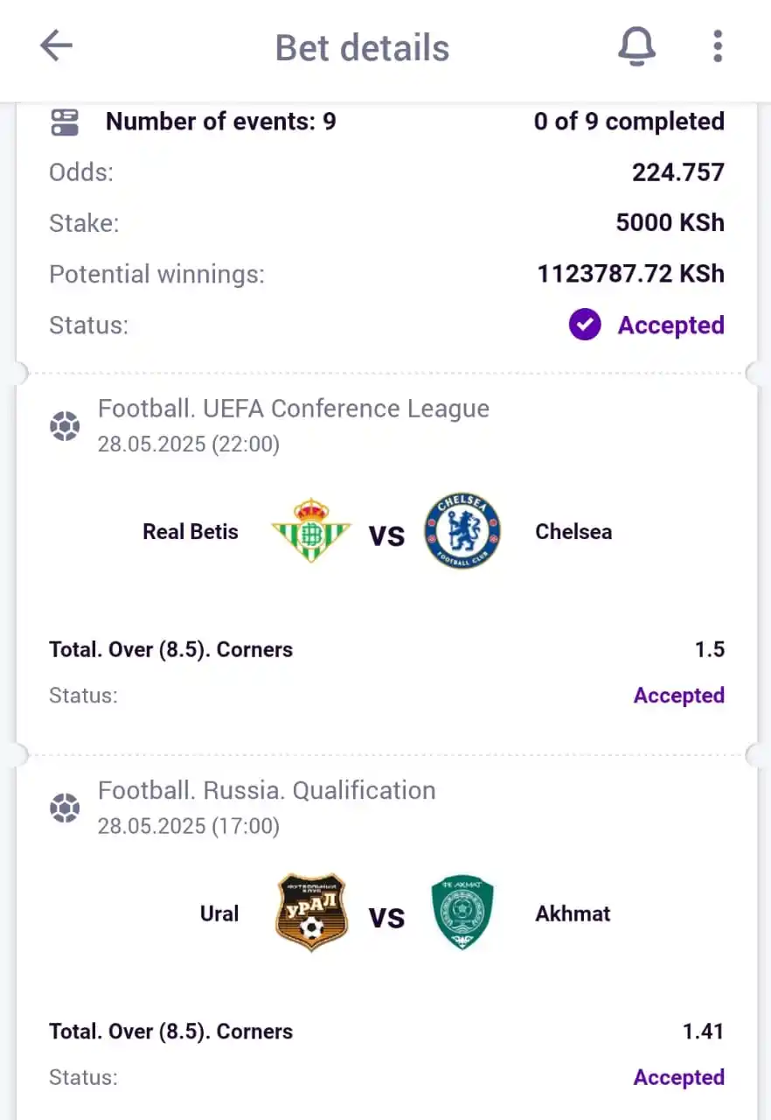This screenshot has height=1120, width=771.
Task: Tap the Chelsea club crest
Action: coord(462,531)
